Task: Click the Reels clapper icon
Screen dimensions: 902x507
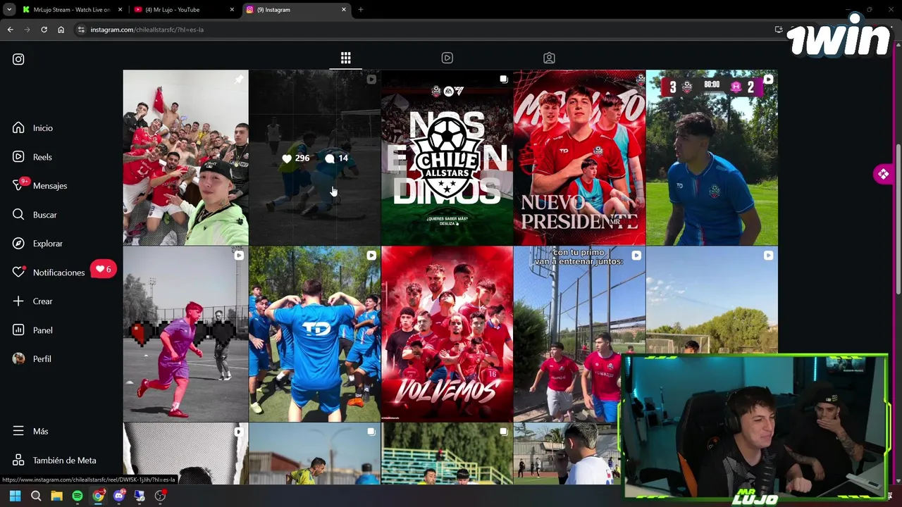Action: 18,157
